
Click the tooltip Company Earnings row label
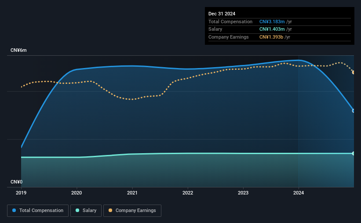coord(228,37)
